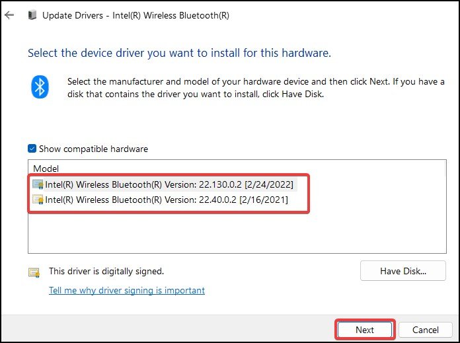Click the This driver is digitally signed text
The image size is (460, 343).
pos(106,271)
